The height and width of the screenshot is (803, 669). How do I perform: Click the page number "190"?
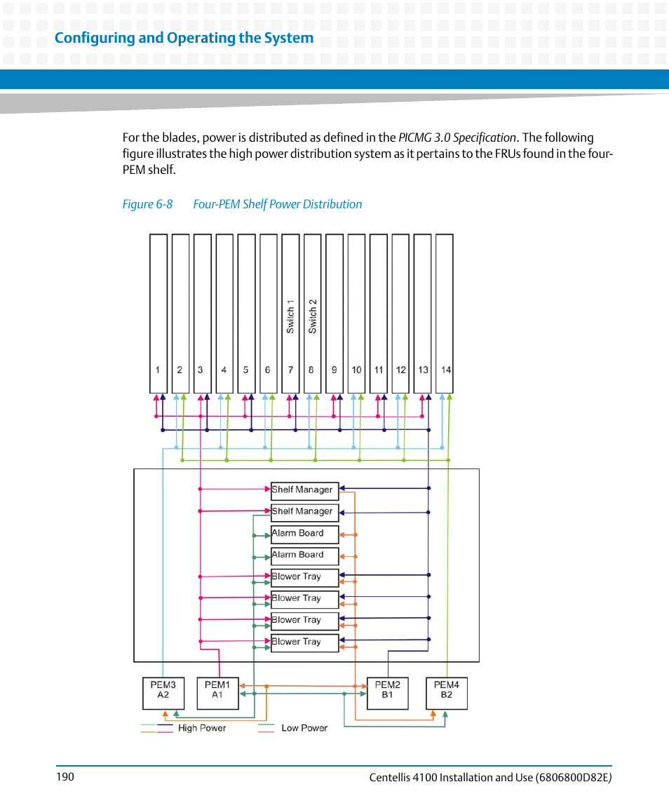point(65,777)
